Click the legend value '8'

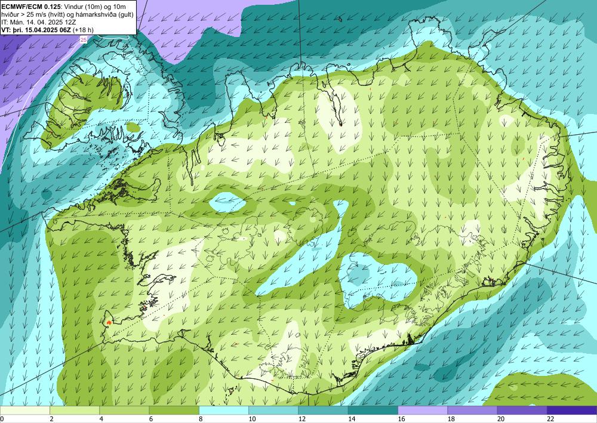(201, 419)
